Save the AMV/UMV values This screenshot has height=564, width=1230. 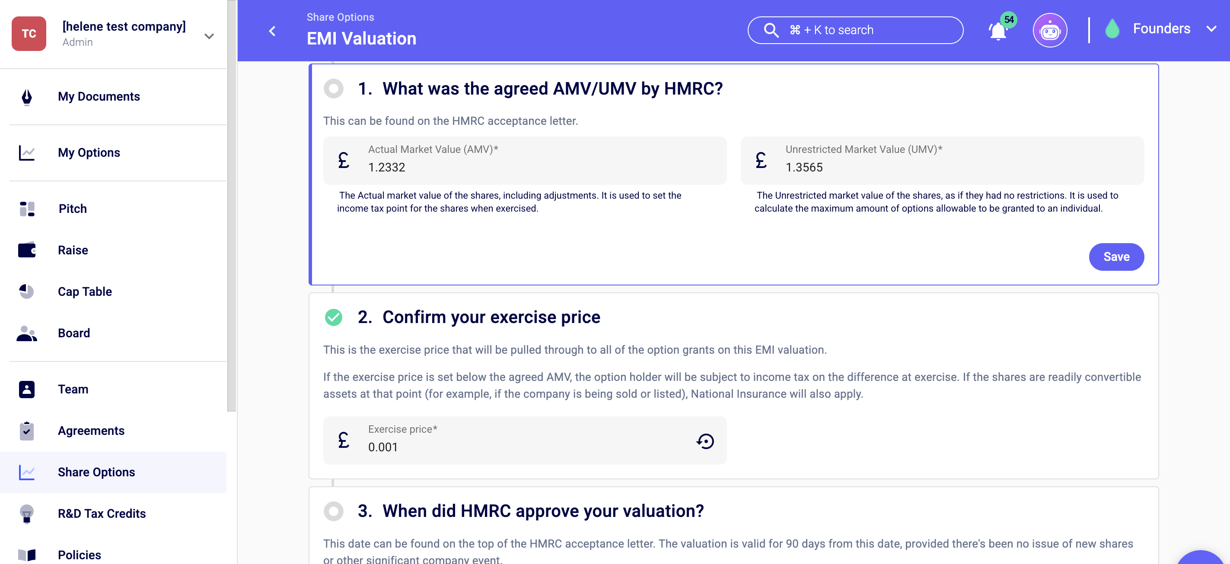[1116, 257]
